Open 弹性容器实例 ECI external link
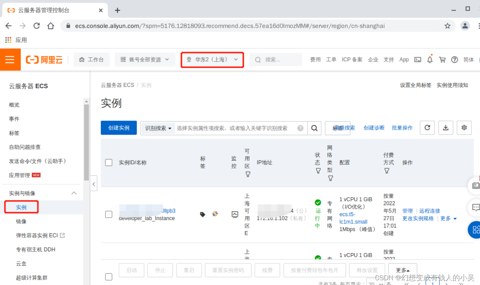Image resolution: width=480 pixels, height=285 pixels. pos(40,236)
